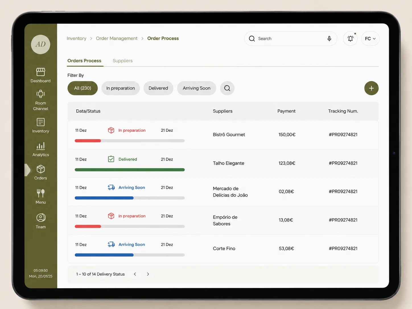Click 1 – 10 of 14 Delivery Status text
412x309 pixels.
click(x=100, y=274)
